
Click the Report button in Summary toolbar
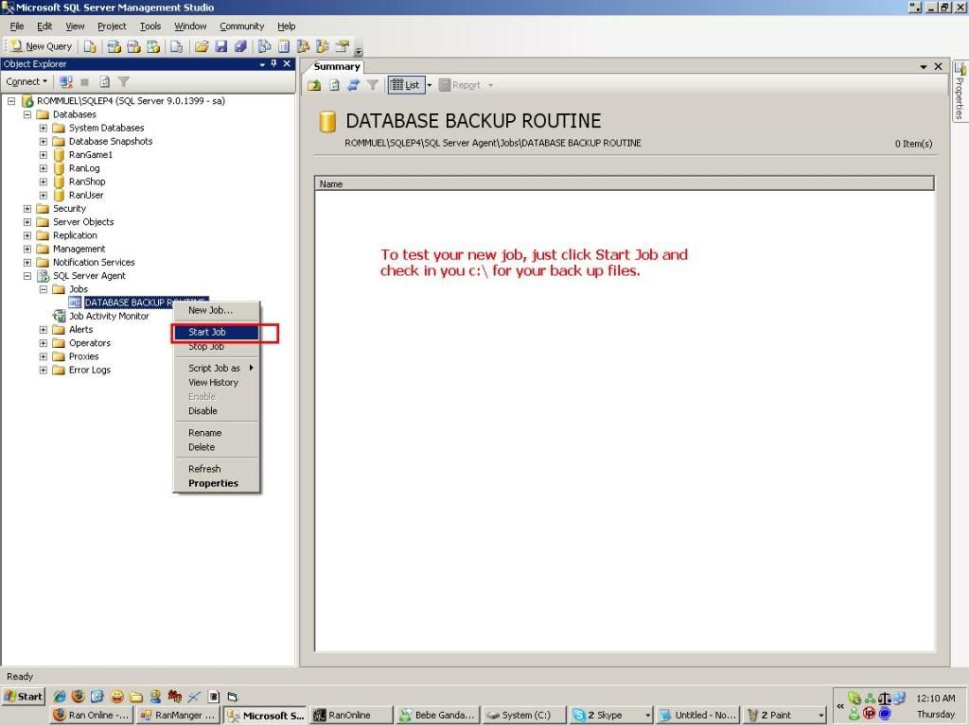(x=460, y=85)
